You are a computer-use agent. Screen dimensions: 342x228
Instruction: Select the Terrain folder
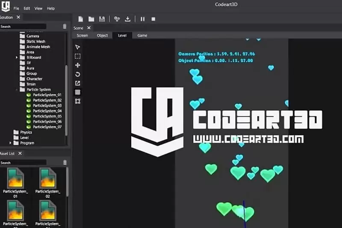[x=28, y=84]
